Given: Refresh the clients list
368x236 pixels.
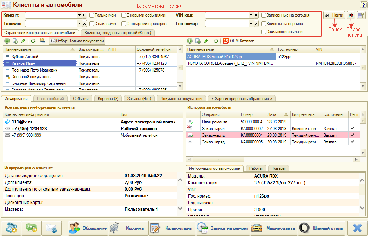Looking at the screenshot, I should click(33, 41).
